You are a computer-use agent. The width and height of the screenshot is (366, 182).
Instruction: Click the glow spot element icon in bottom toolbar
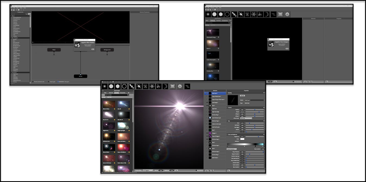(104, 86)
